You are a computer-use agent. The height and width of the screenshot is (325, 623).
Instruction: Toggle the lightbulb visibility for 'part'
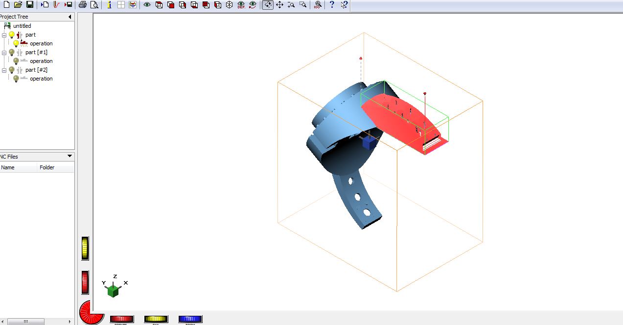(12, 35)
